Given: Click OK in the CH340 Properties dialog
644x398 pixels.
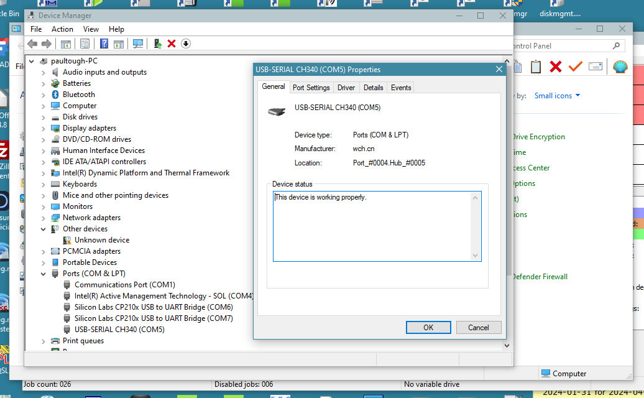Looking at the screenshot, I should click(x=428, y=327).
